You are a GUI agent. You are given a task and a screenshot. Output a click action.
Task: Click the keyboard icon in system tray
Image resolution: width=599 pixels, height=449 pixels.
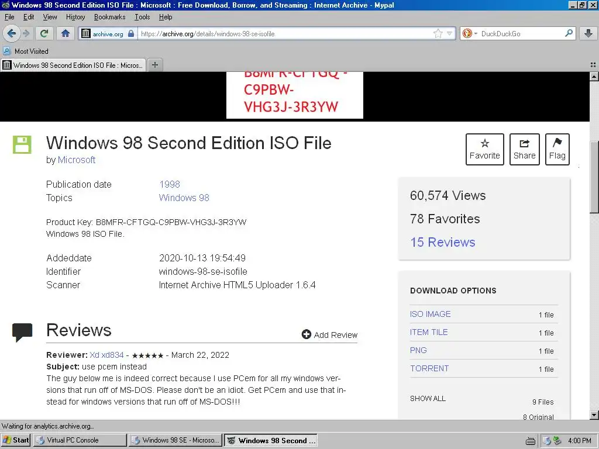point(530,441)
